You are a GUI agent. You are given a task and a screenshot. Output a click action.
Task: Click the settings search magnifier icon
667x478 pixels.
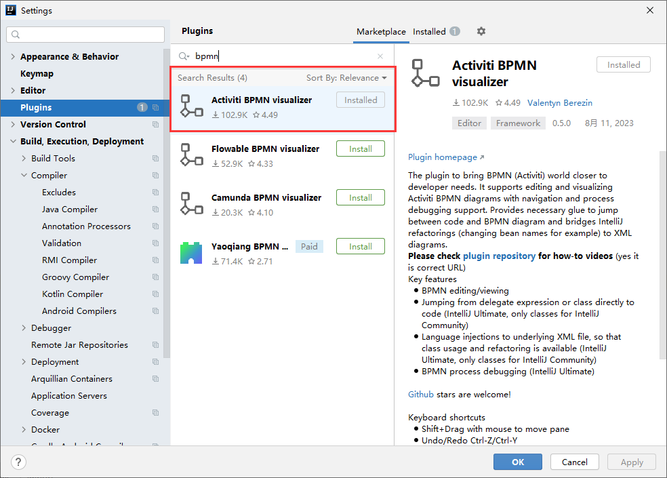point(16,35)
